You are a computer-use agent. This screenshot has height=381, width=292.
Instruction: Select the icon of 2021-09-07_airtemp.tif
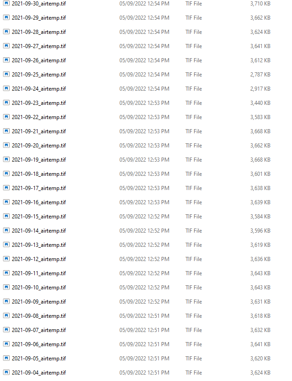6,330
